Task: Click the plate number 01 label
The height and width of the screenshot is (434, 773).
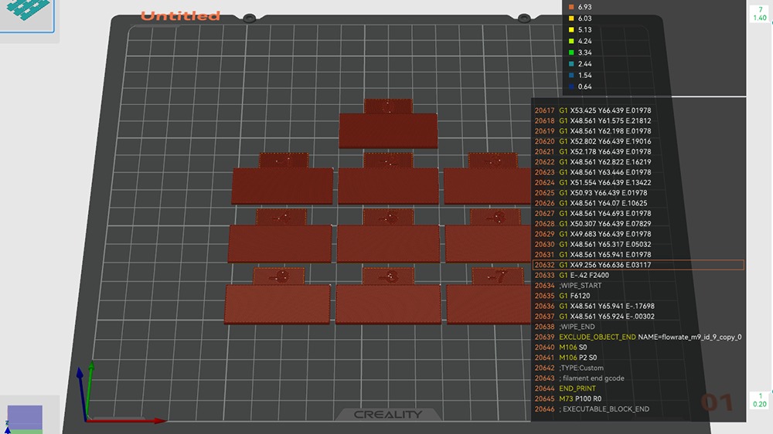Action: click(717, 402)
